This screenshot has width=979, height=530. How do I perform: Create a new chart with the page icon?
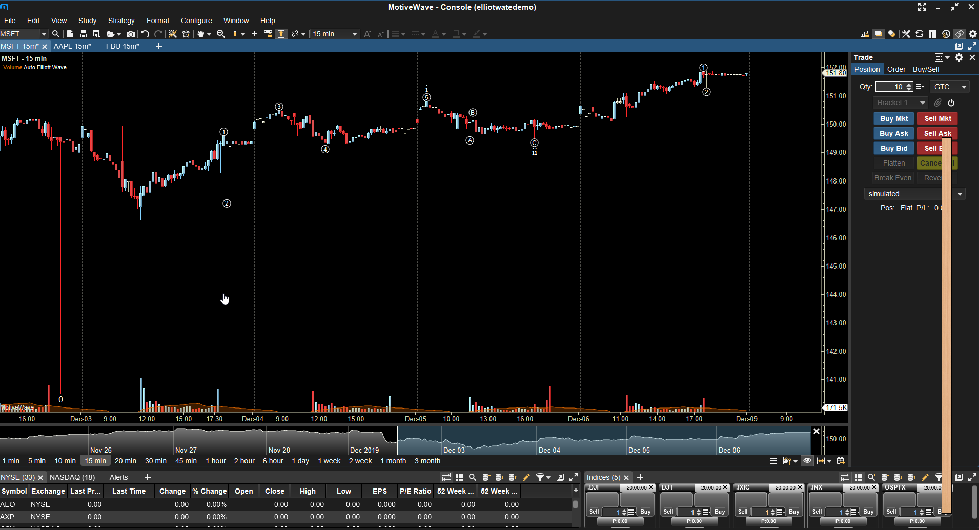tap(70, 34)
